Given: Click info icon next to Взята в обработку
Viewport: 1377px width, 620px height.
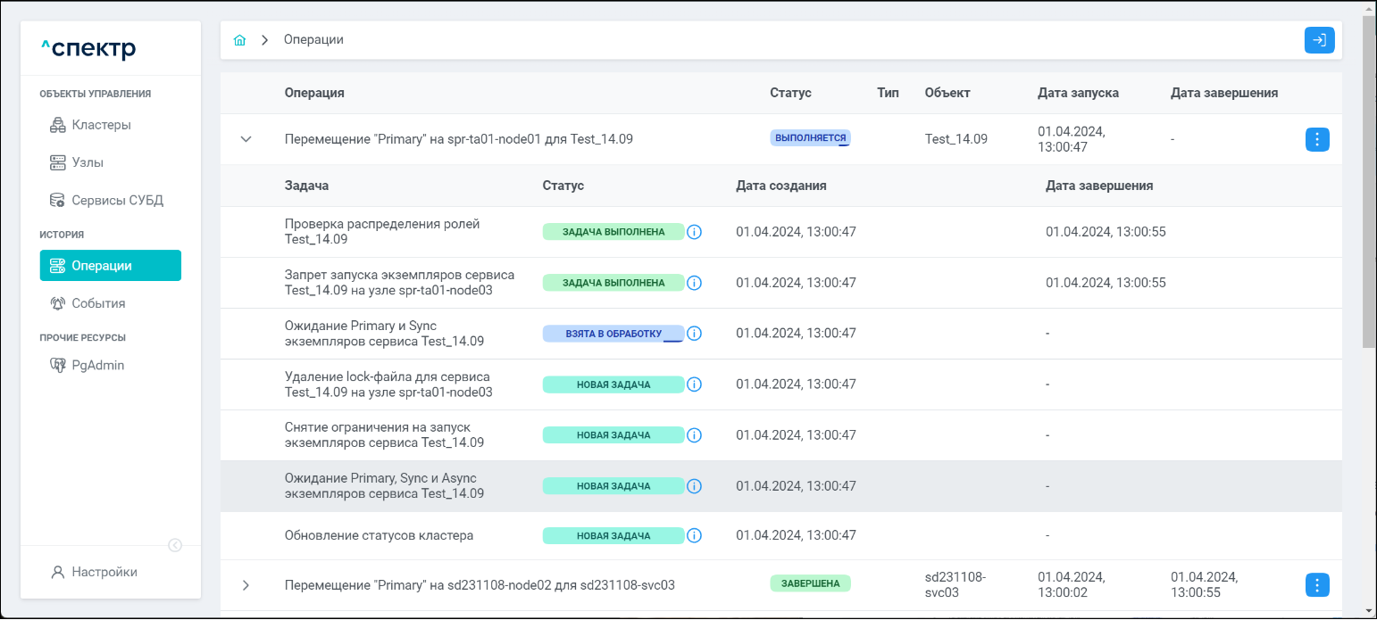Looking at the screenshot, I should [694, 334].
